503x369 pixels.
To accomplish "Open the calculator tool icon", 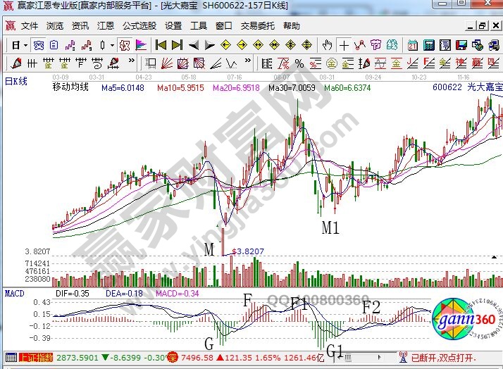I will tap(428, 45).
